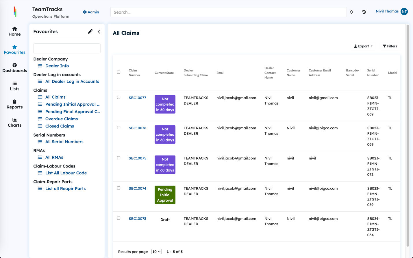Click list icon beside All RMAs
This screenshot has height=258, width=413.
pyautogui.click(x=40, y=157)
